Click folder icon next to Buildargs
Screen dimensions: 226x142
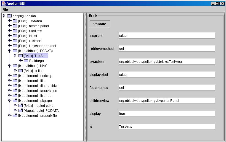(26, 61)
